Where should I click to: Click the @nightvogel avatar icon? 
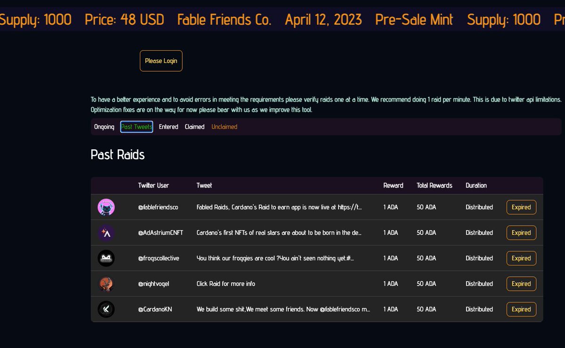click(x=106, y=284)
